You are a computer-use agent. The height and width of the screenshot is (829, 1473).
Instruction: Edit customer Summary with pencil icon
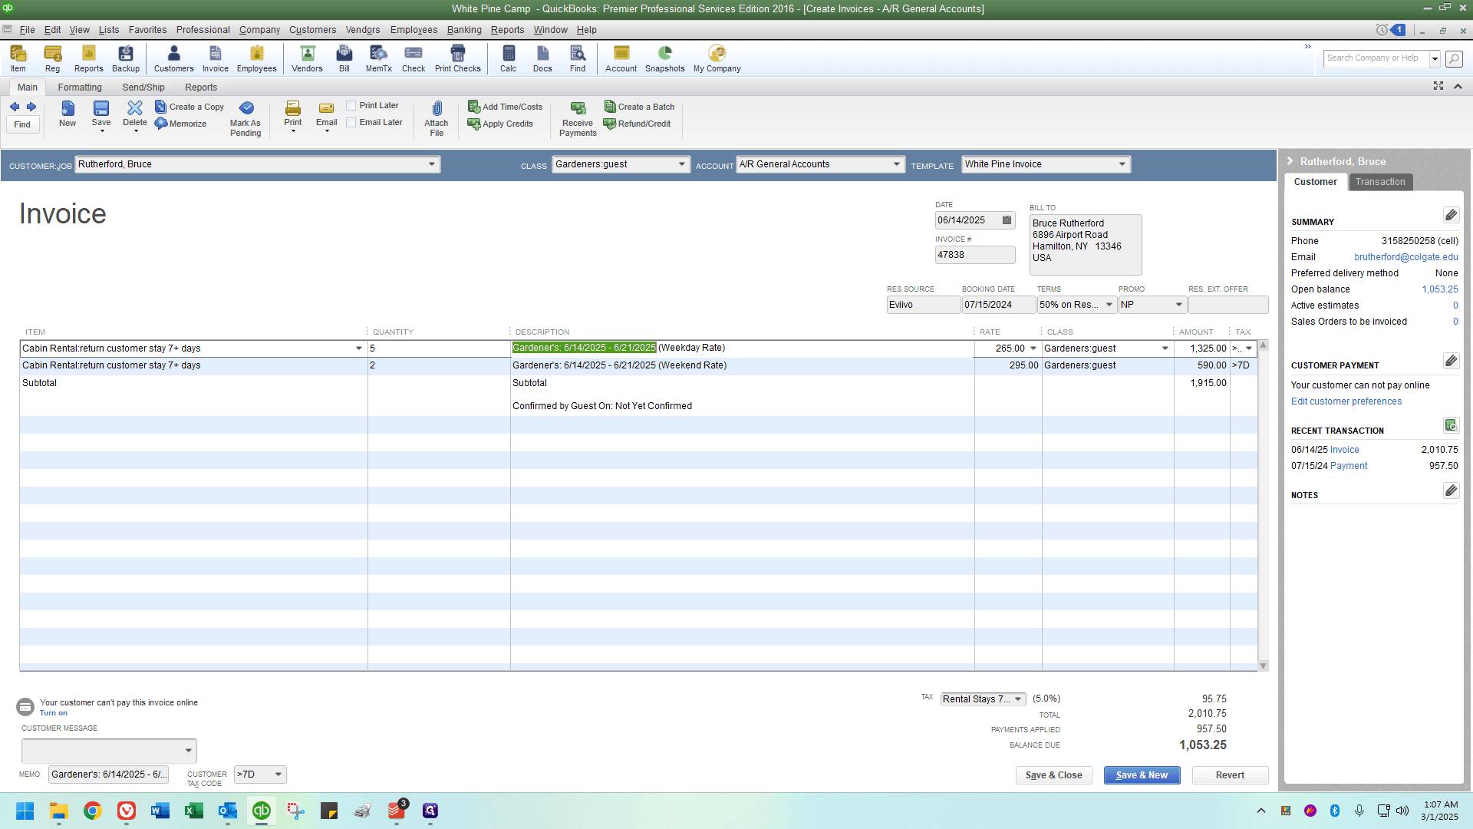point(1451,215)
